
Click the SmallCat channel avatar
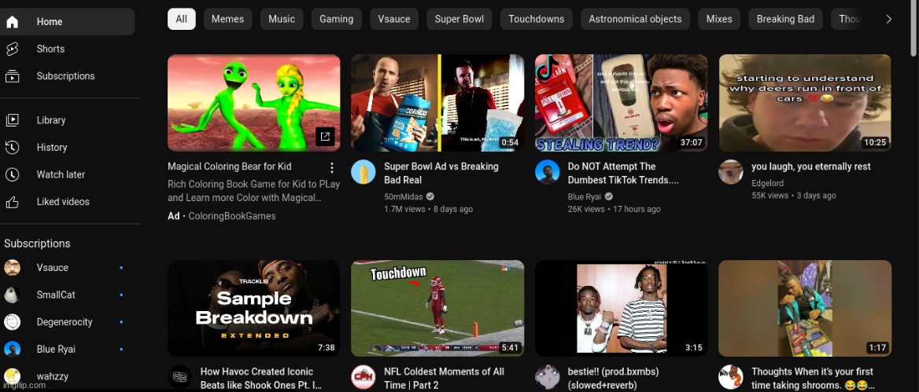[x=13, y=295]
